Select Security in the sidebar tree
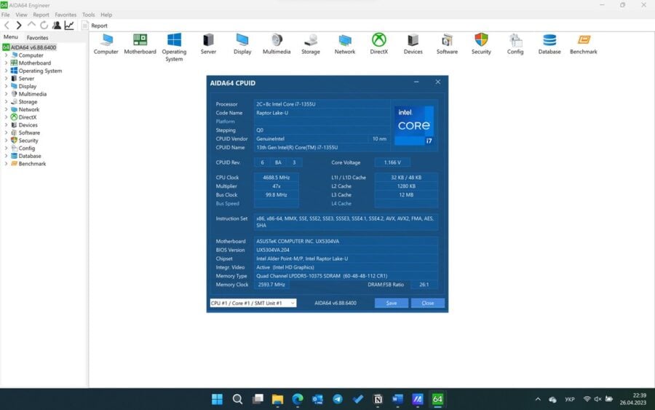This screenshot has height=410, width=655. (28, 141)
